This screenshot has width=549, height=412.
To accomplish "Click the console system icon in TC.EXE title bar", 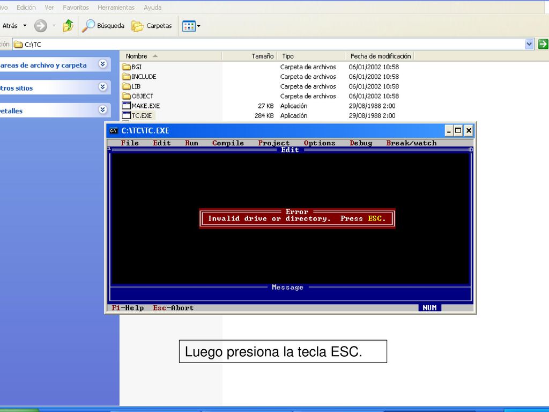I will click(114, 131).
